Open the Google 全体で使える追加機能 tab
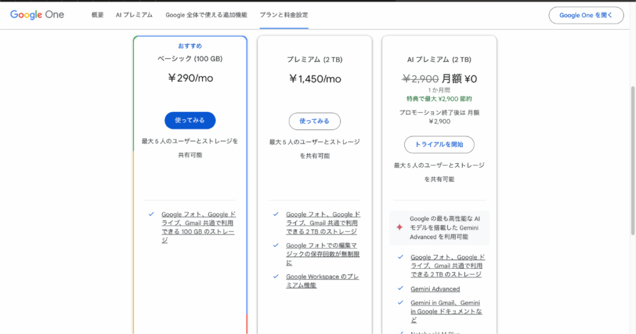636x334 pixels. click(206, 15)
